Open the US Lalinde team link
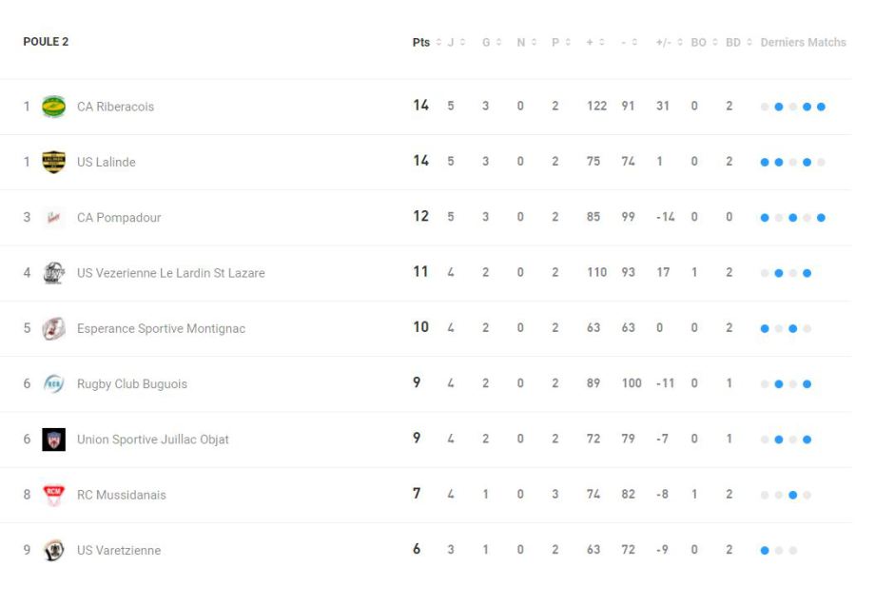875x606 pixels. pyautogui.click(x=107, y=162)
